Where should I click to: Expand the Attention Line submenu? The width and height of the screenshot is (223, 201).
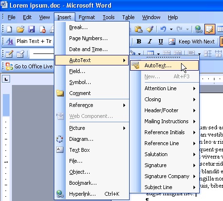pyautogui.click(x=164, y=88)
